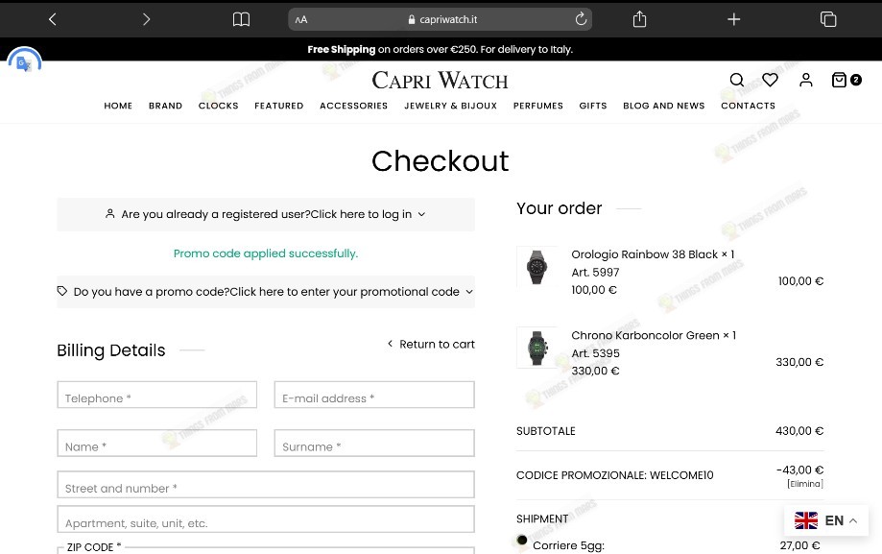Go forward with the browser forward arrow
The width and height of the screenshot is (882, 554).
[x=146, y=20]
